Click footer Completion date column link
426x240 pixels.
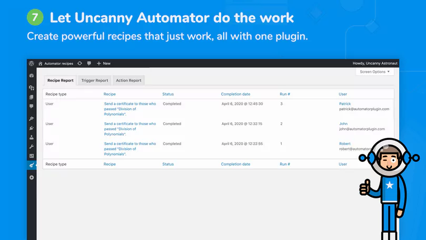point(235,164)
